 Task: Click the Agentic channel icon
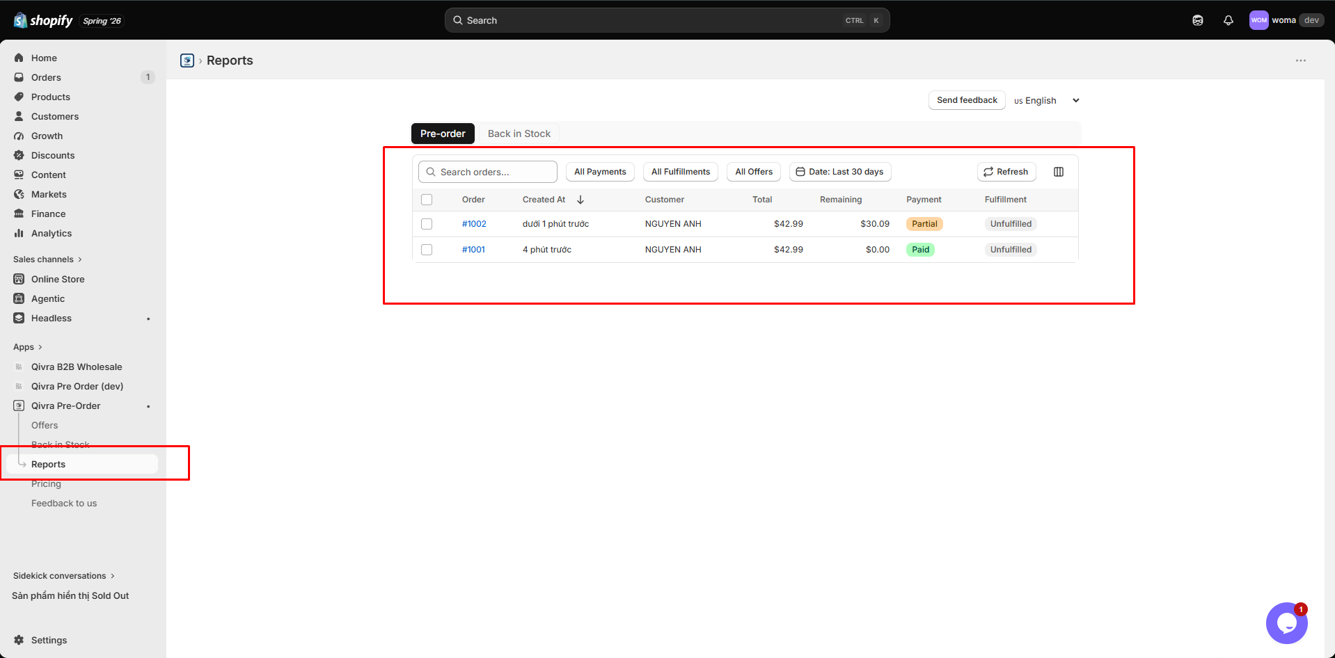19,298
